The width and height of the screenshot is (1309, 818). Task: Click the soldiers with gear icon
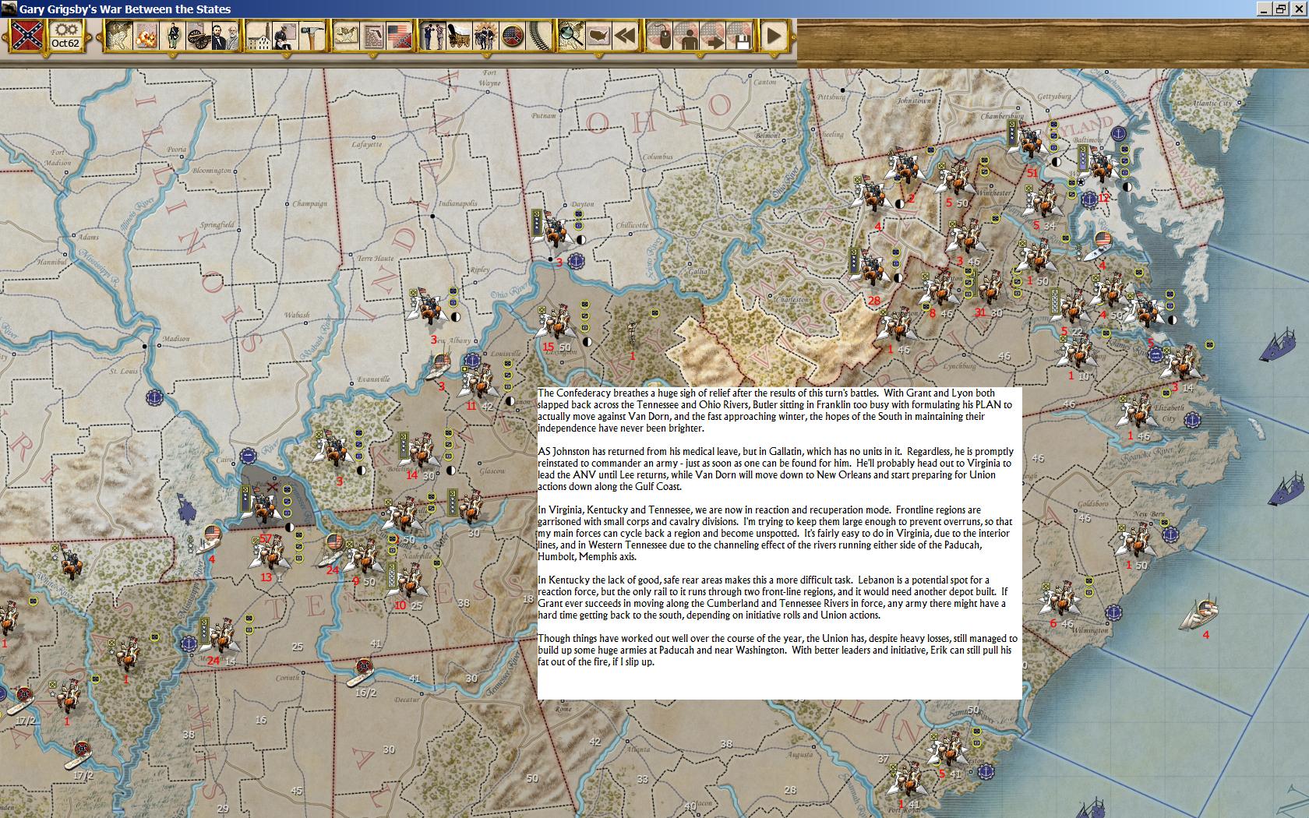(485, 36)
